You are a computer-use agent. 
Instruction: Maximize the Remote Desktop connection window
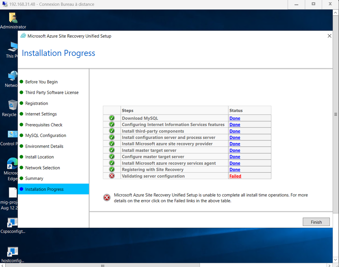click(313, 4)
